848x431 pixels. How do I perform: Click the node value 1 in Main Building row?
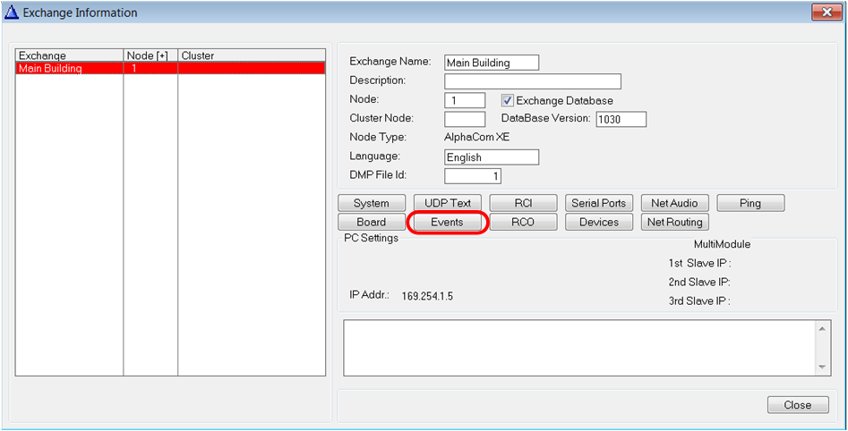[x=133, y=69]
